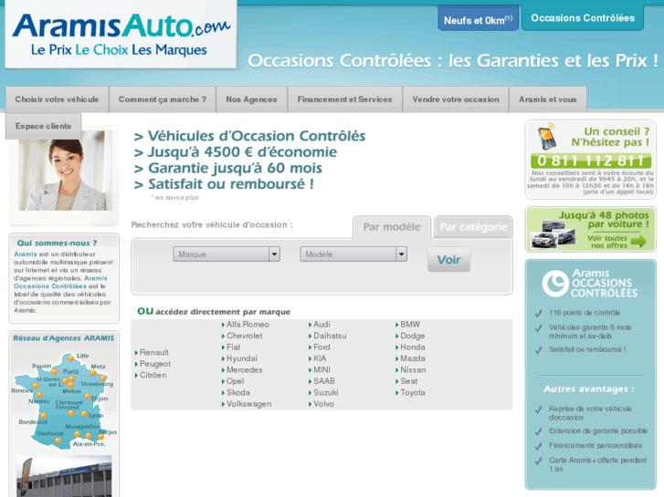
Task: Select the Nissan brand link
Action: point(413,369)
